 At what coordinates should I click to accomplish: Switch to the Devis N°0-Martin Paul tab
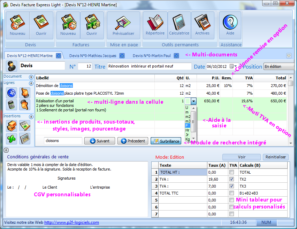pyautogui.click(x=152, y=56)
